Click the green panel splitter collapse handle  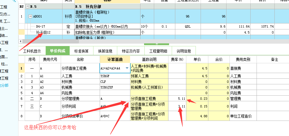coord(157,44)
